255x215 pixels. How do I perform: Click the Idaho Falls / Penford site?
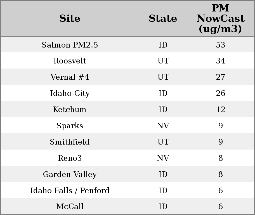[x=70, y=191]
